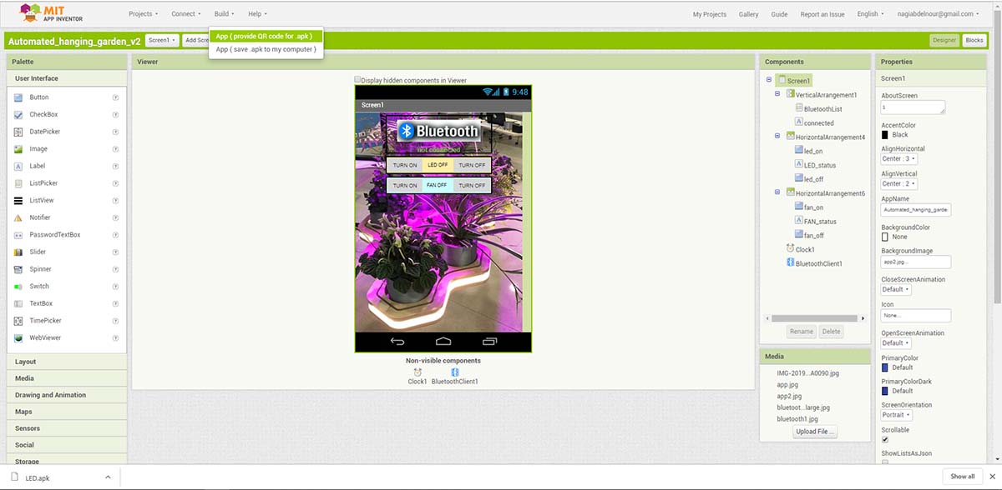The width and height of the screenshot is (1002, 490).
Task: Select the Switch palette icon
Action: [x=19, y=286]
